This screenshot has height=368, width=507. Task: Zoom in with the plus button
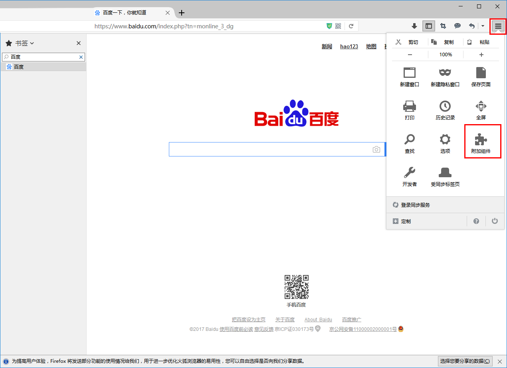pos(481,55)
